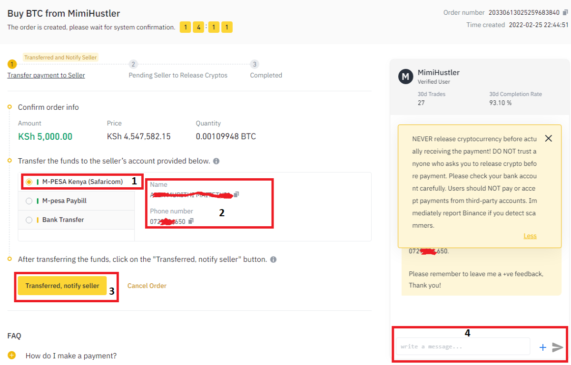
Task: Click the Confirm order info heading
Action: 49,107
